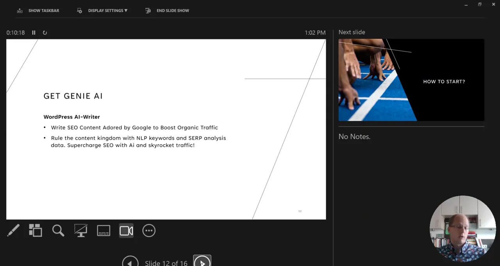Go to the previous slide arrow
Viewport: 500px width, 266px height.
pos(130,262)
